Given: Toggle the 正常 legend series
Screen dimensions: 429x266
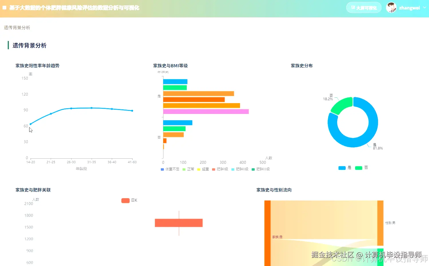Looking at the screenshot, I should pos(188,169).
